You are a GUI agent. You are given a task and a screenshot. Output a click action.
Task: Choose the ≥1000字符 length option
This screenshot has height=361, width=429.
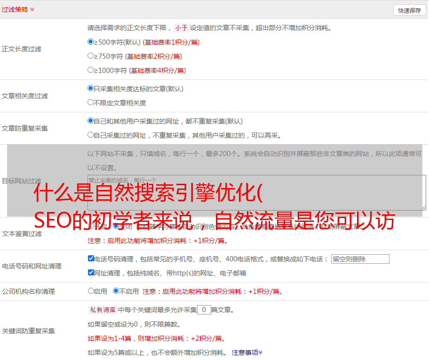pos(91,70)
